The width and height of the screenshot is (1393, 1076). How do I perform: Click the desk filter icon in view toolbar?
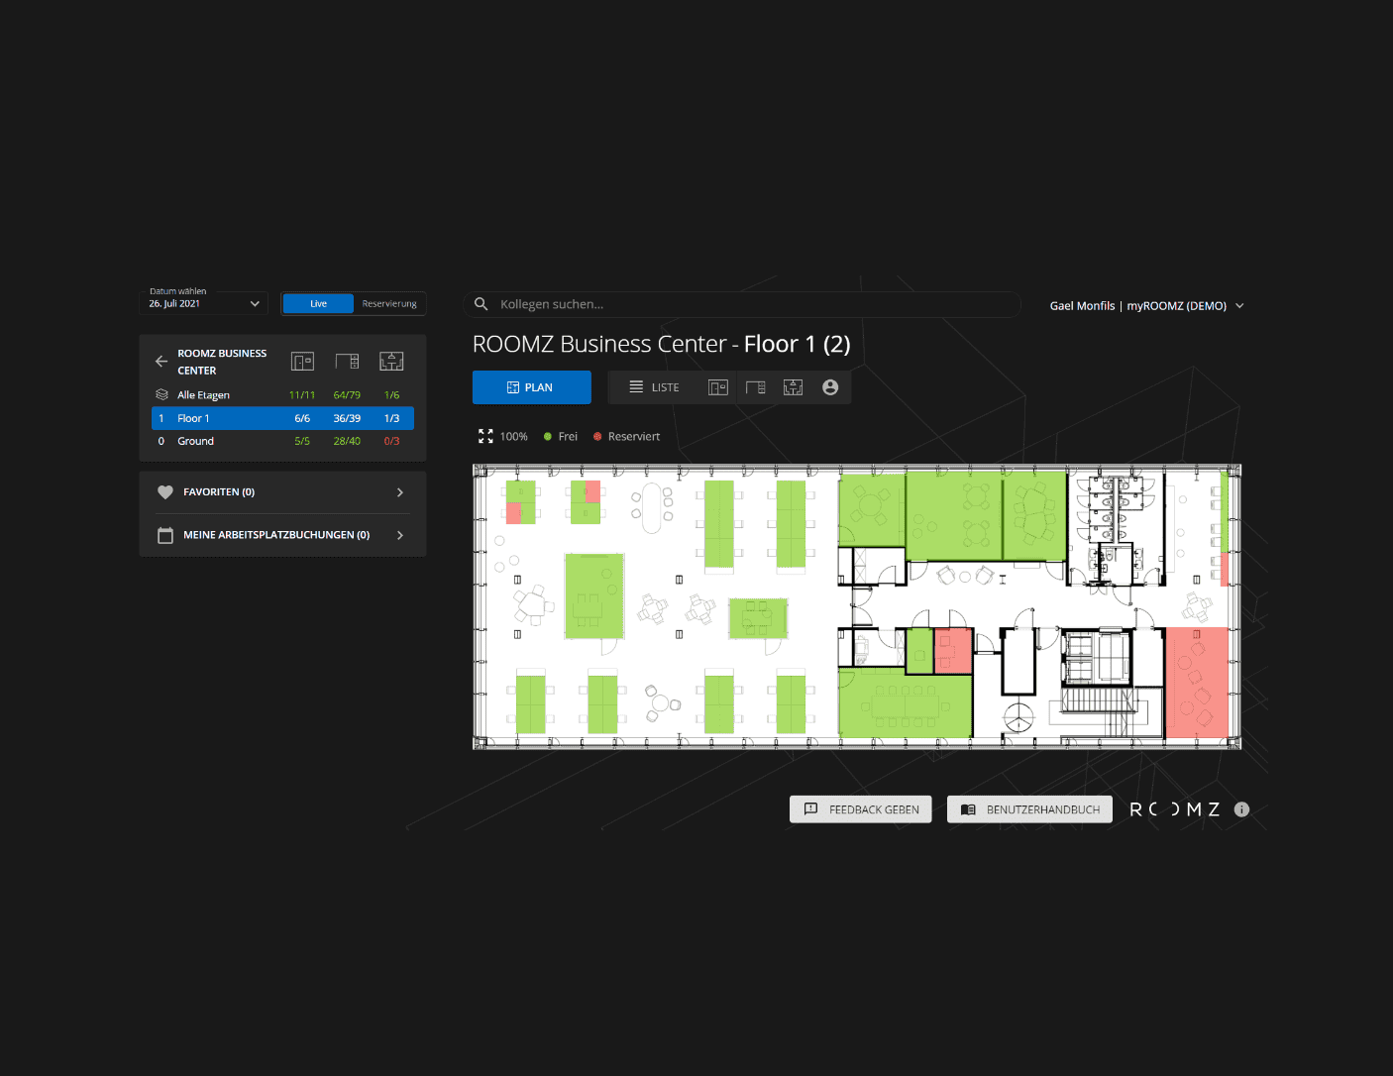[x=756, y=387]
